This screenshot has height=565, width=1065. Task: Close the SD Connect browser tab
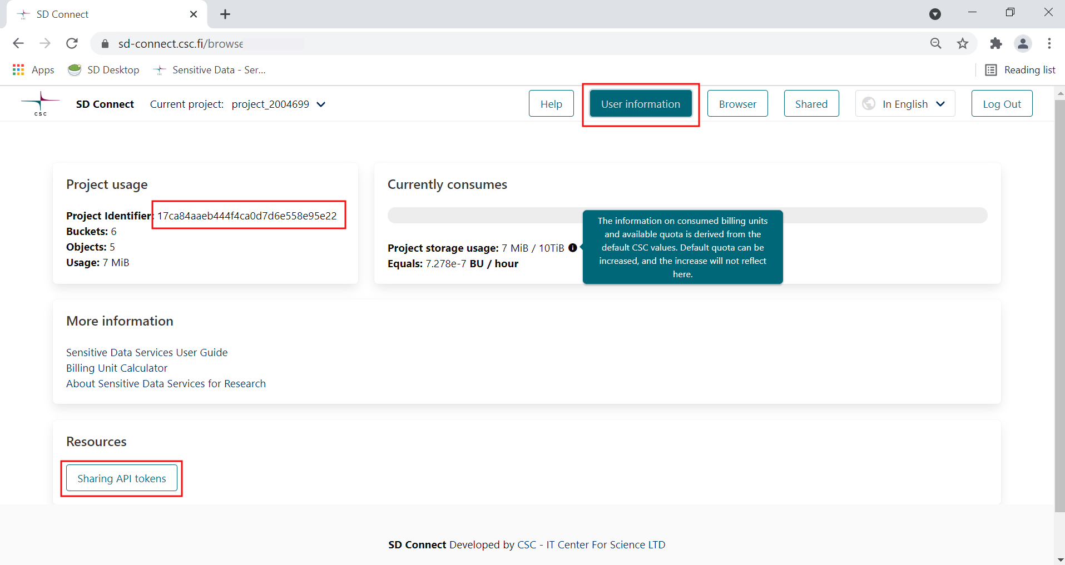point(194,14)
